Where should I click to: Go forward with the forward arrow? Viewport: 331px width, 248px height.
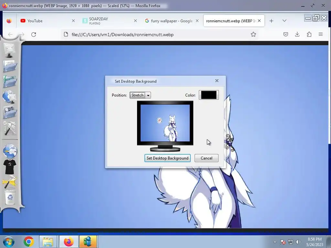pos(22,35)
